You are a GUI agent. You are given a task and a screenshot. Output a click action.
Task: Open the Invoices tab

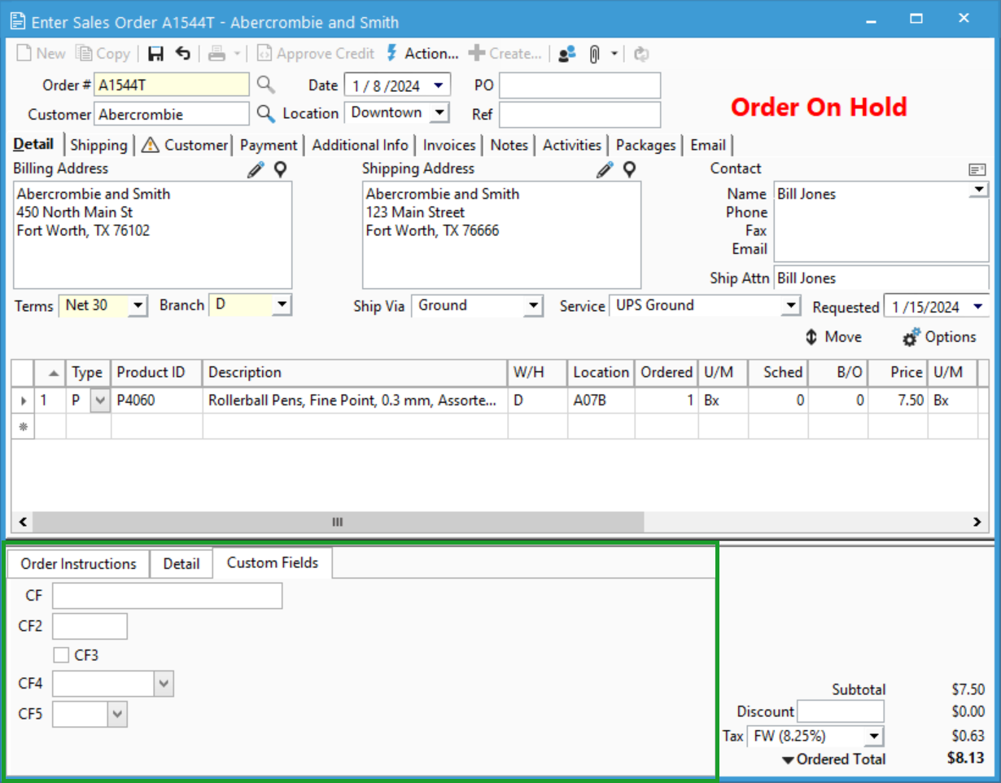pyautogui.click(x=449, y=145)
